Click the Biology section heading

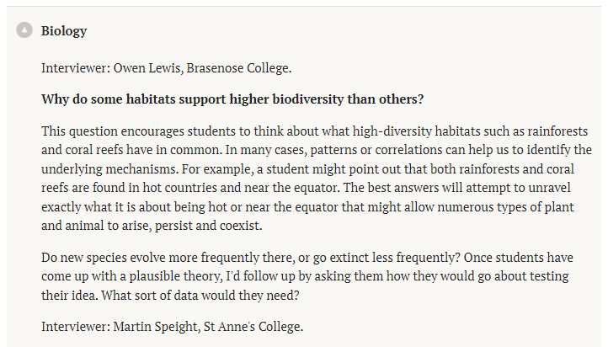(64, 31)
